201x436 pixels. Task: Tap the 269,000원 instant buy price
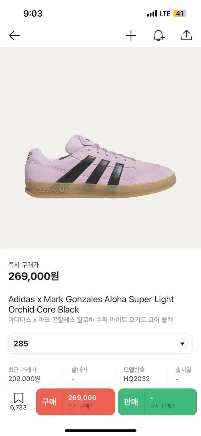click(34, 276)
